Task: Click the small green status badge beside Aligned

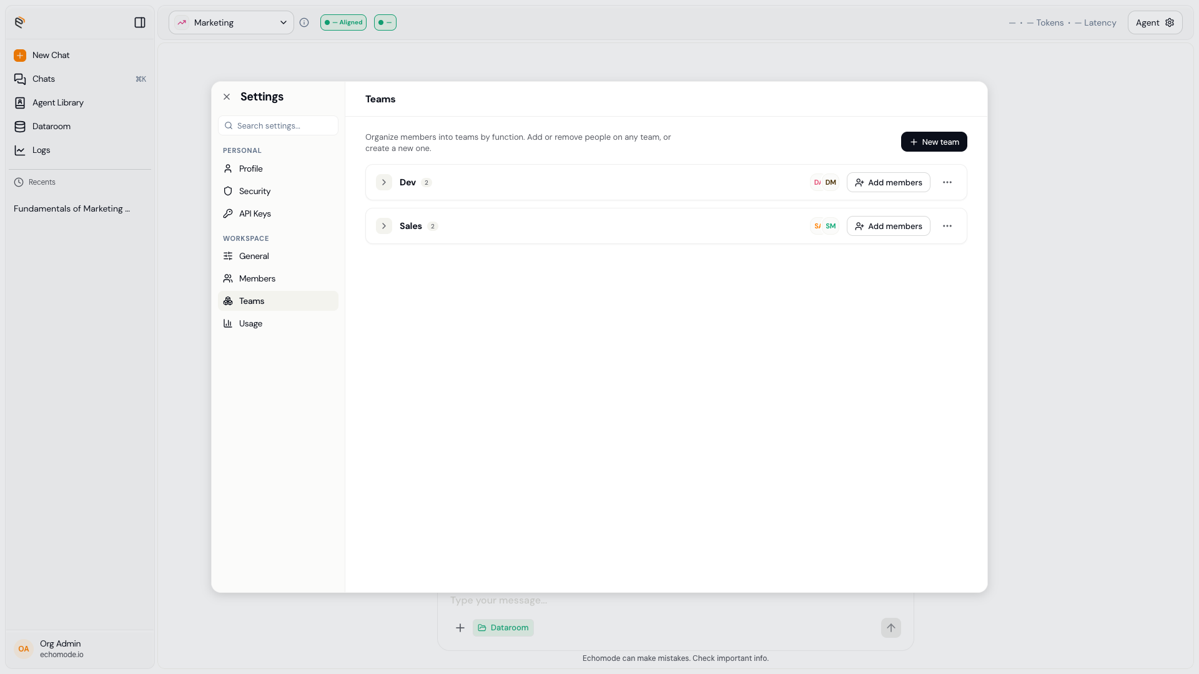Action: [x=385, y=22]
